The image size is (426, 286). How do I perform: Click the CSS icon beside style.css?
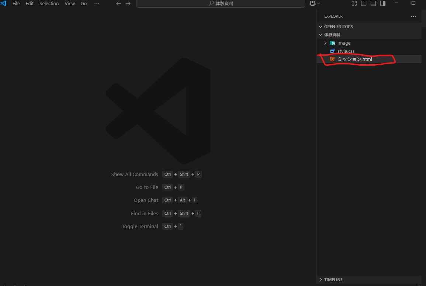[x=332, y=51]
